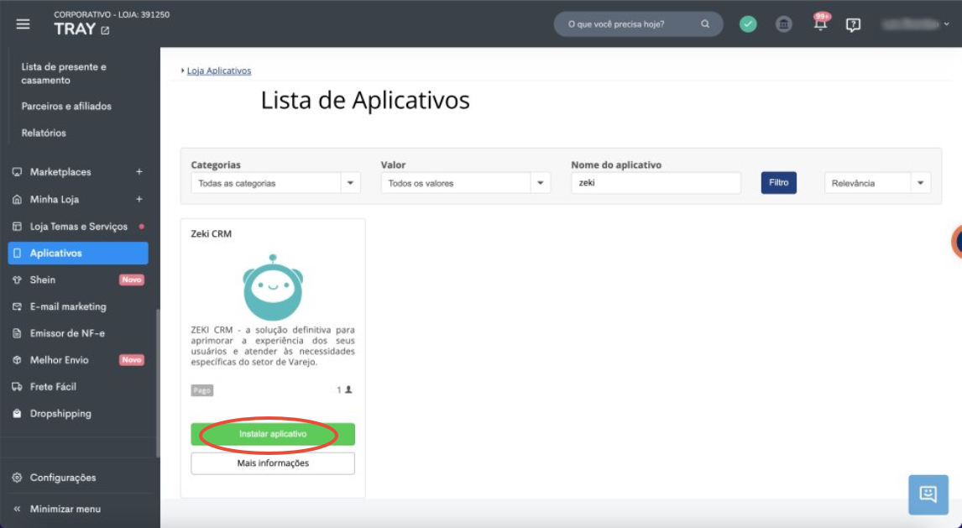Screen dimensions: 962x528
Task: Click the Filtro button
Action: click(x=778, y=183)
